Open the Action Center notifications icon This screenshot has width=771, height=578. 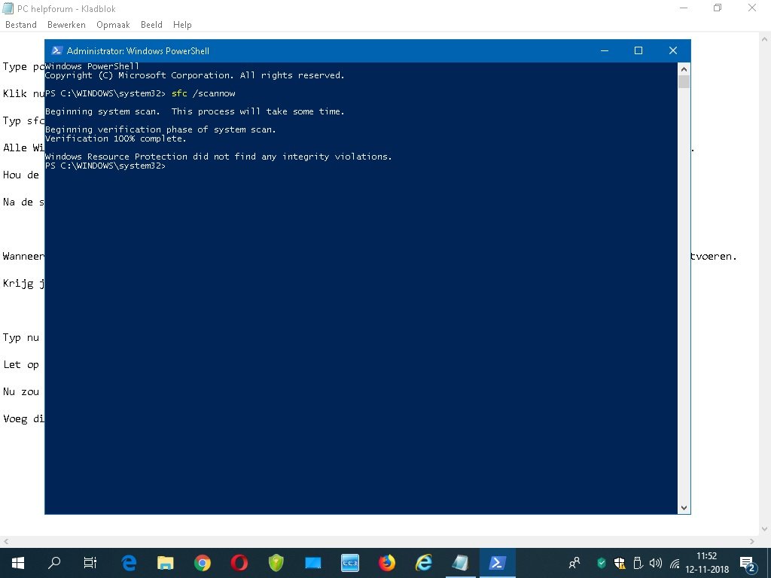[x=747, y=564]
